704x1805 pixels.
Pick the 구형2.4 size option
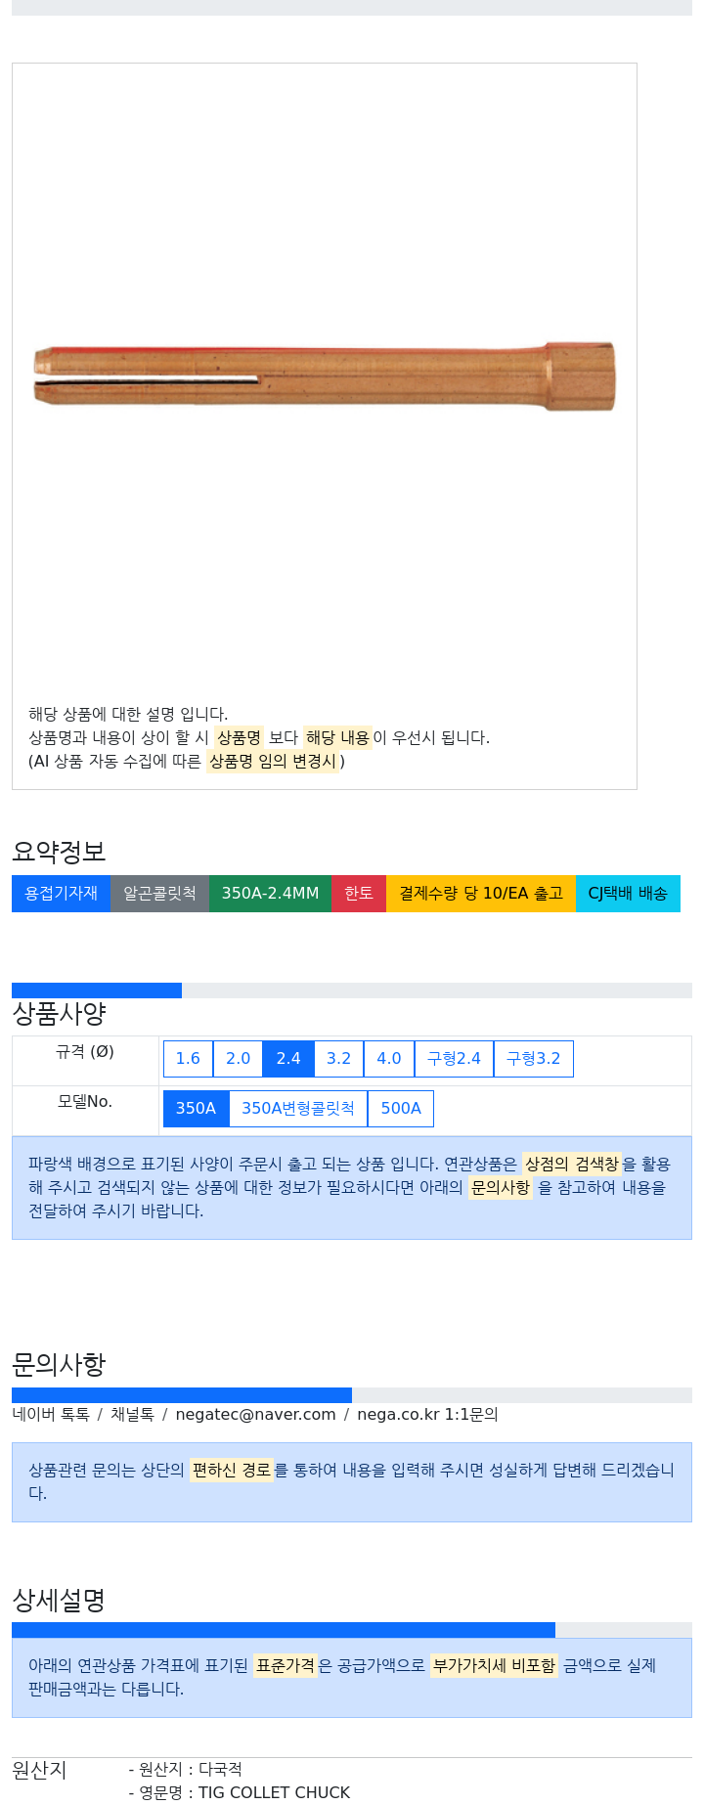454,1058
